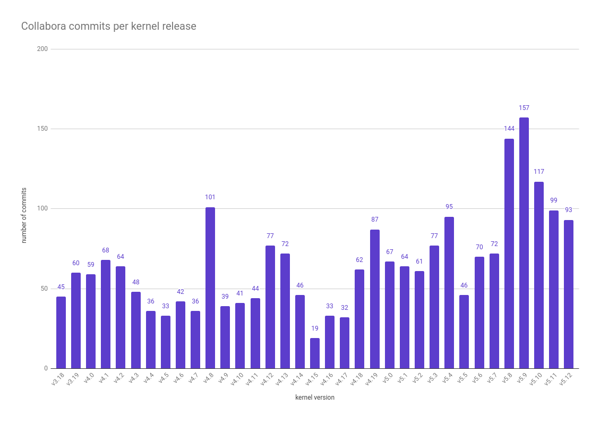Select the "number of commits" y-axis label
600x422 pixels.
click(24, 215)
